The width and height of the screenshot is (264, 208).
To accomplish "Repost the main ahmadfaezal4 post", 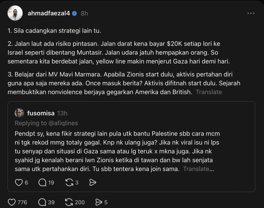I will [x=69, y=202].
